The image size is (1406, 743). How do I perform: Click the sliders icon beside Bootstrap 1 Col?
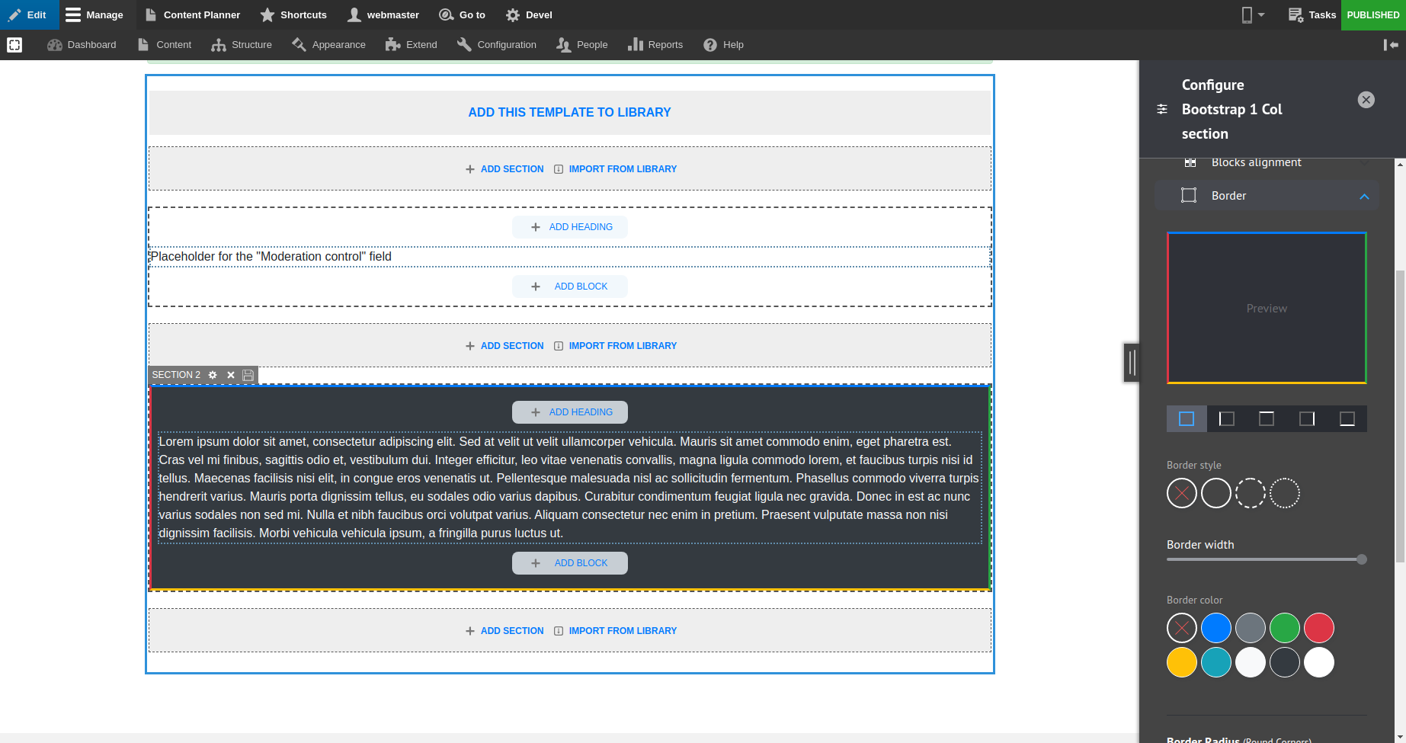(1161, 109)
